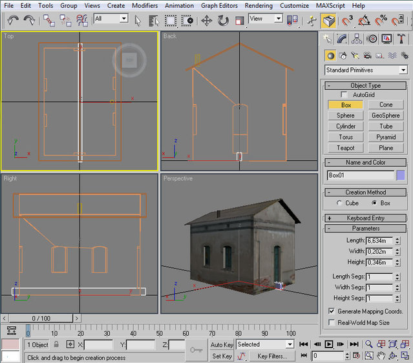Select the Cube creation method

click(x=340, y=203)
